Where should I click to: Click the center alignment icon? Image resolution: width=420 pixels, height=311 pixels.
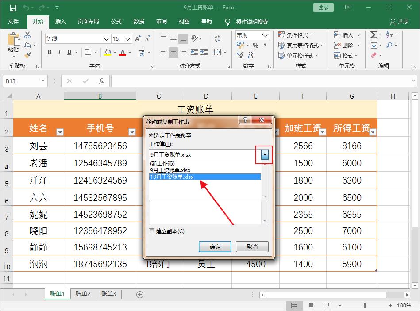pos(173,52)
